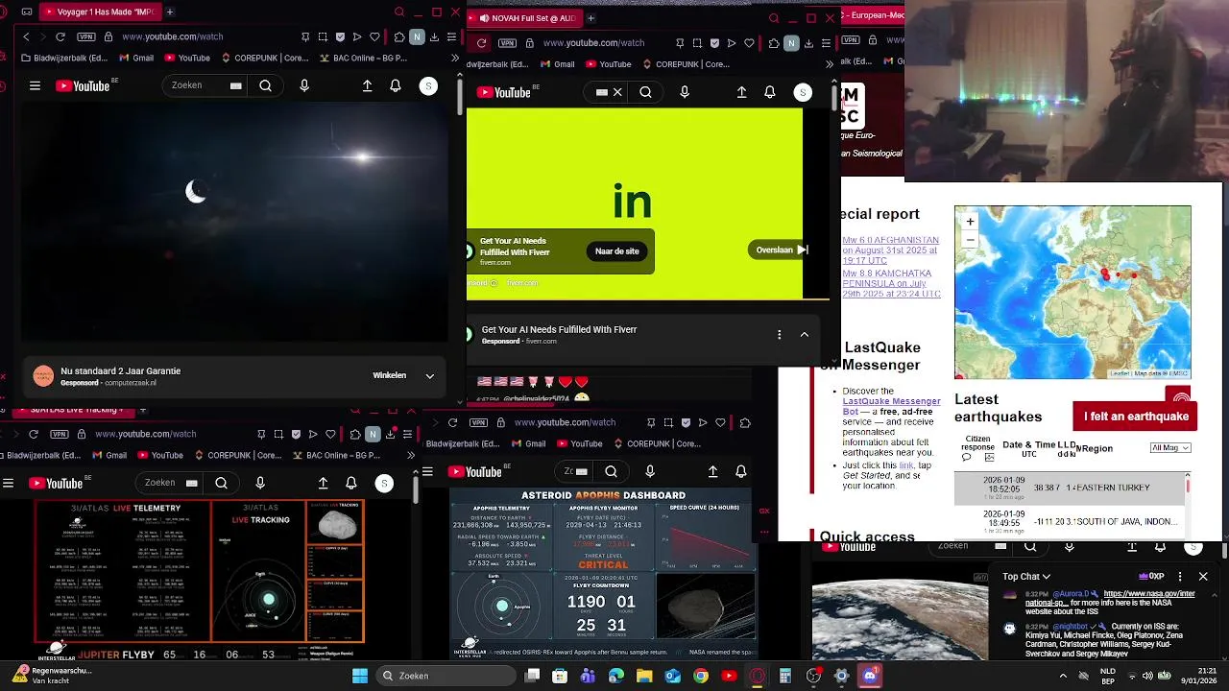
Task: Show hidden system tray icons
Action: (1063, 676)
